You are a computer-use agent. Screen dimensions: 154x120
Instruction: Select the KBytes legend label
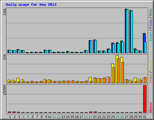tap(151, 108)
